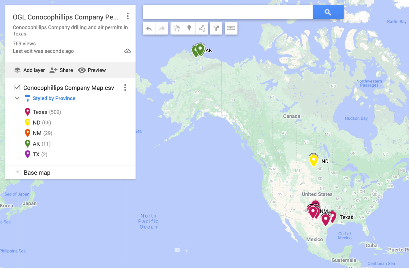Expand the Base map dropdown arrow

(x=18, y=173)
